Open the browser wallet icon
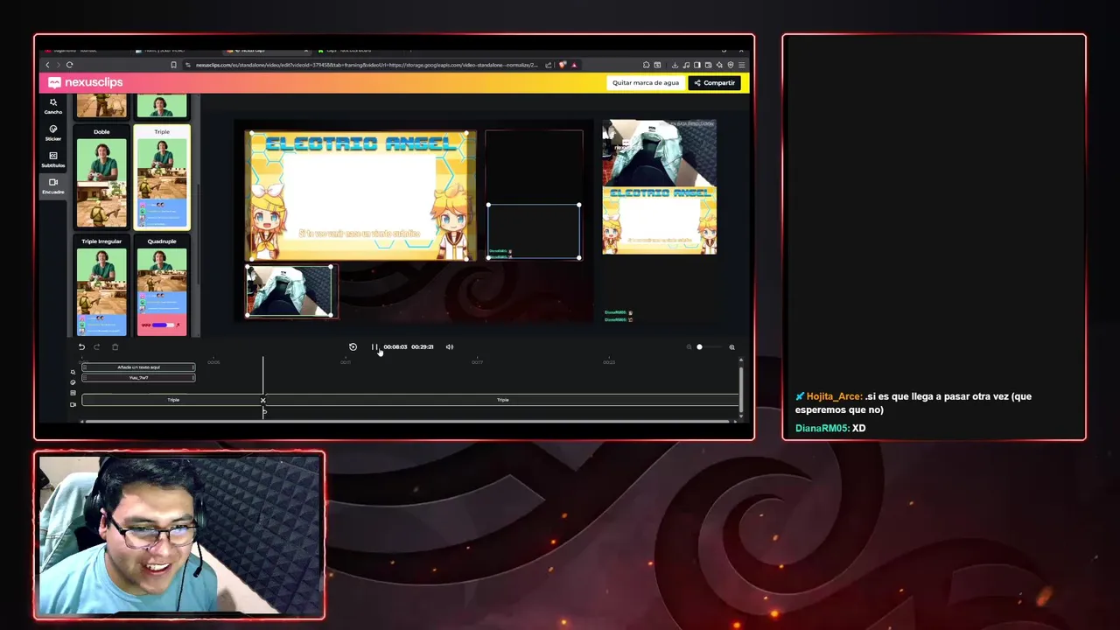This screenshot has width=1120, height=630. point(708,65)
